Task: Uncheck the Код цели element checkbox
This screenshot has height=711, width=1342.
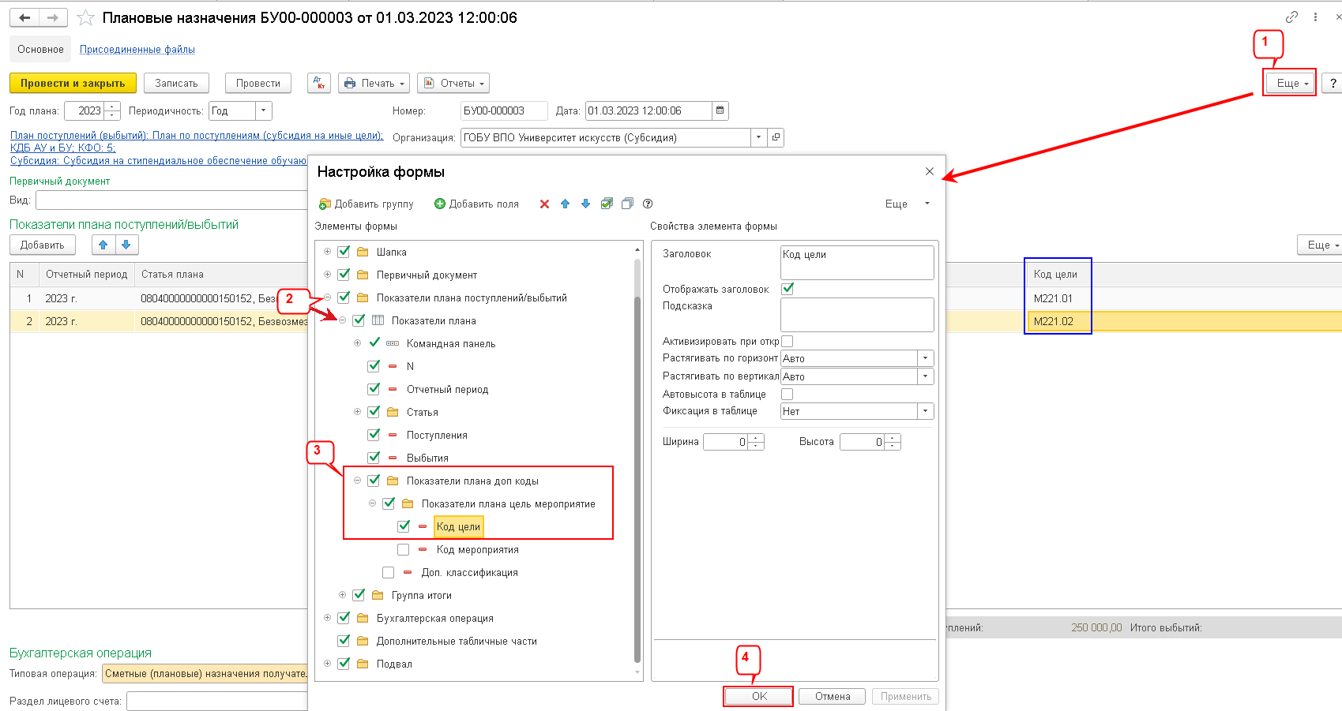Action: 404,526
